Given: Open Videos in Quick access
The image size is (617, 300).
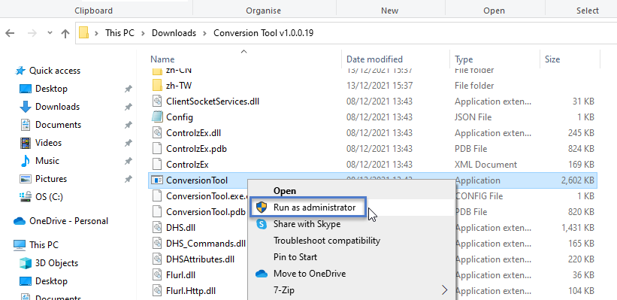Looking at the screenshot, I should coord(48,143).
